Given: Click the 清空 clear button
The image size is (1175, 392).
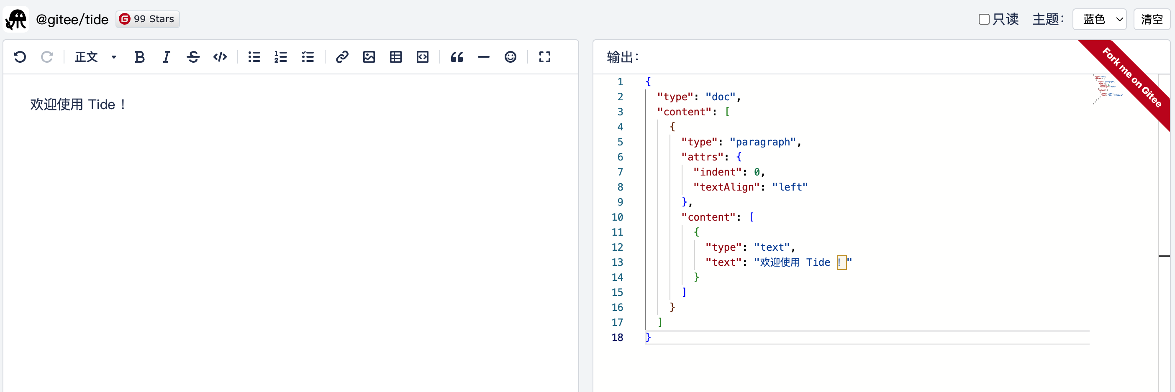Looking at the screenshot, I should (x=1151, y=19).
